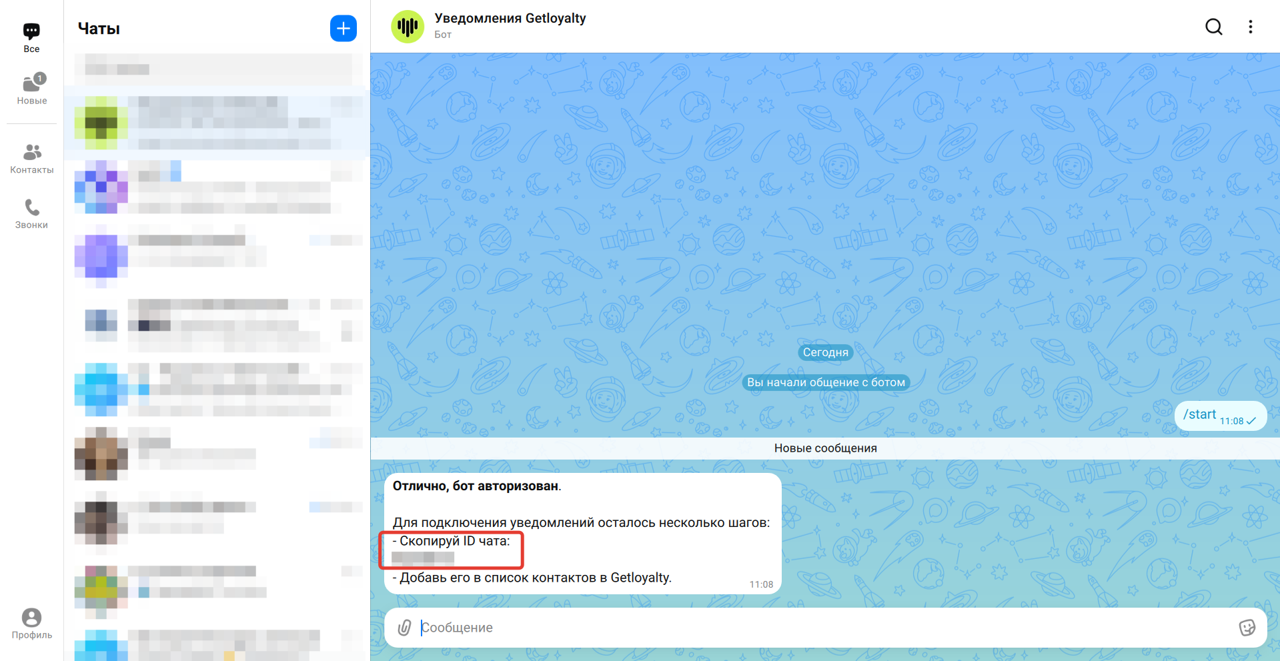The image size is (1280, 661).
Task: Open the Контакты section
Action: coord(31,159)
